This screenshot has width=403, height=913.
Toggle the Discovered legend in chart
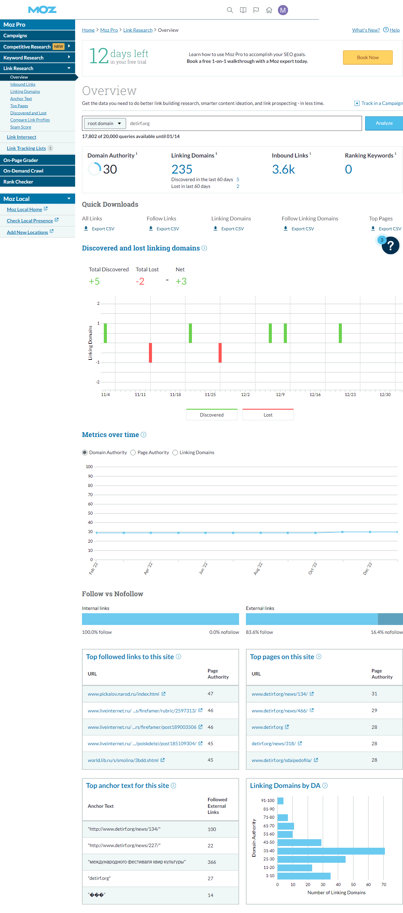pos(211,415)
